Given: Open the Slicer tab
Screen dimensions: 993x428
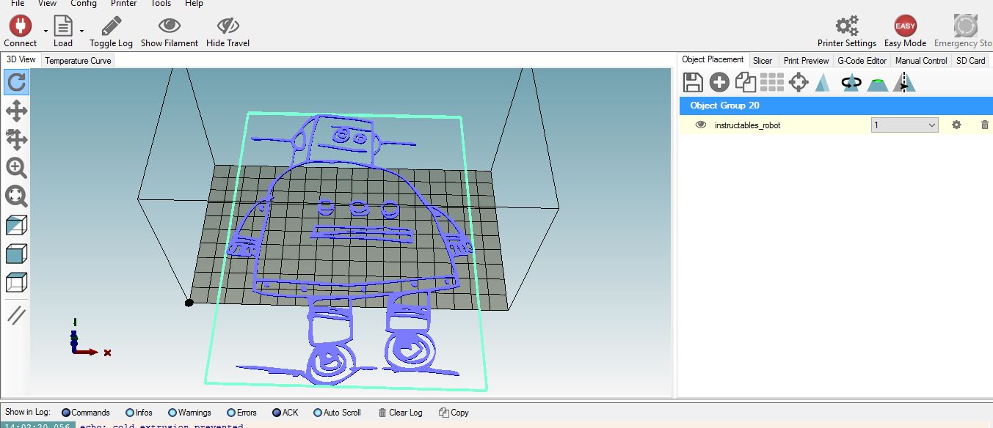Looking at the screenshot, I should pyautogui.click(x=763, y=61).
